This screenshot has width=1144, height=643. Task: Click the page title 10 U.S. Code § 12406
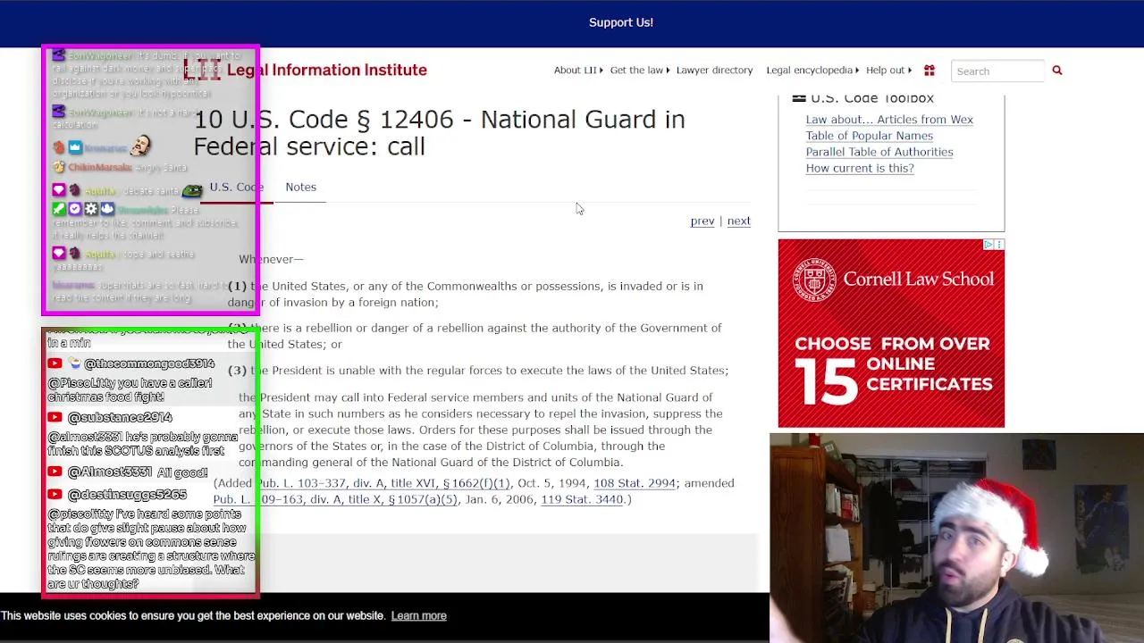point(439,132)
